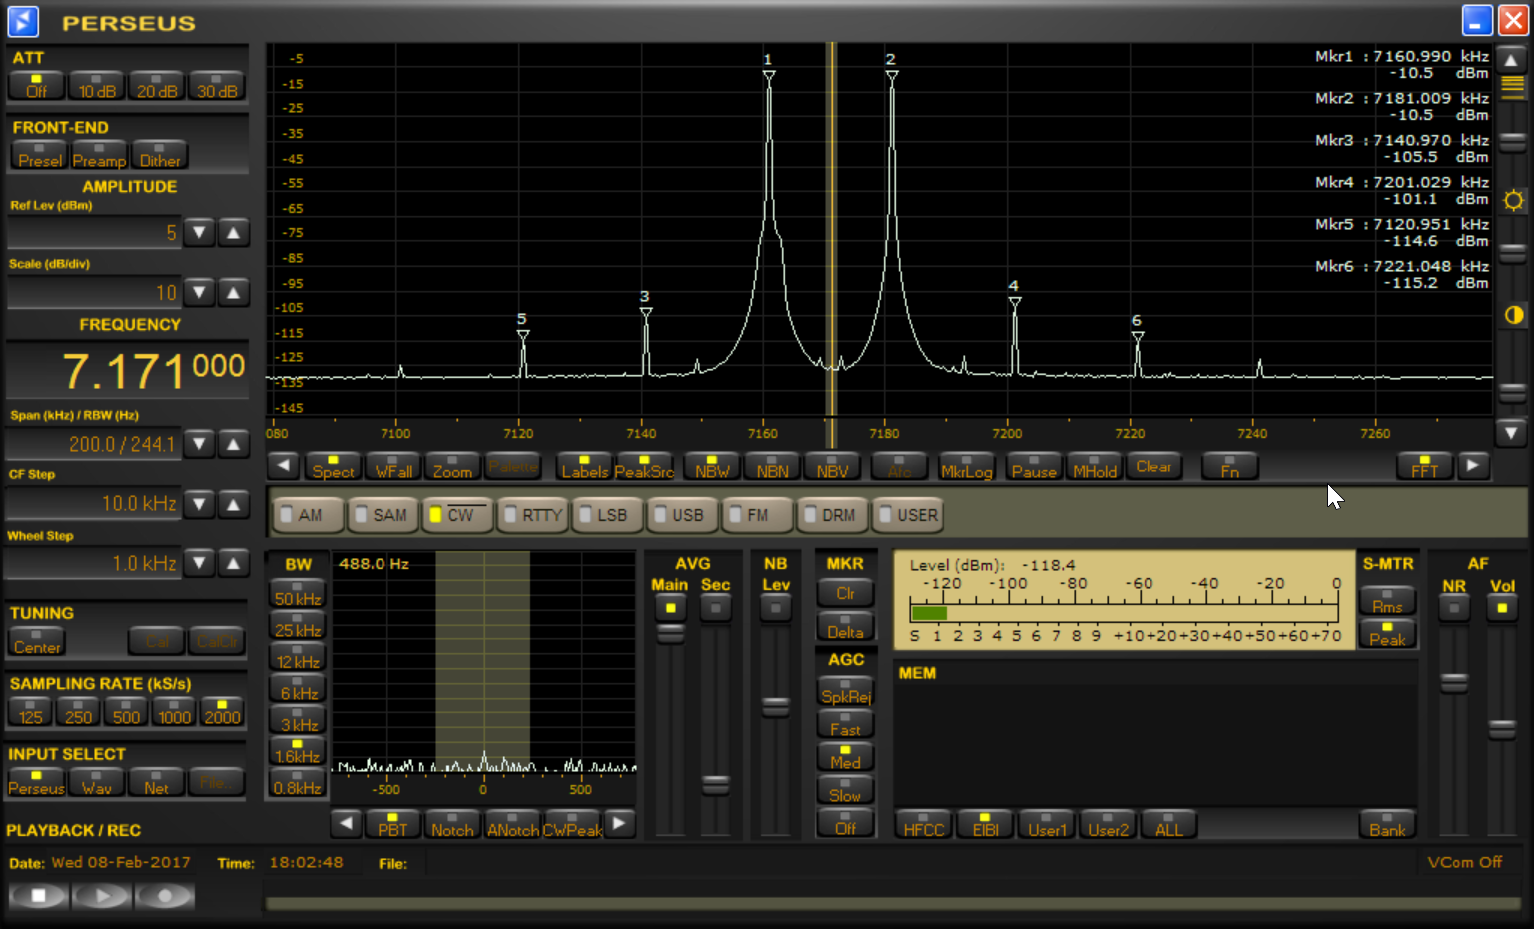Screen dimensions: 1534x929
Task: Click the contrast half-circle icon
Action: 1514,315
